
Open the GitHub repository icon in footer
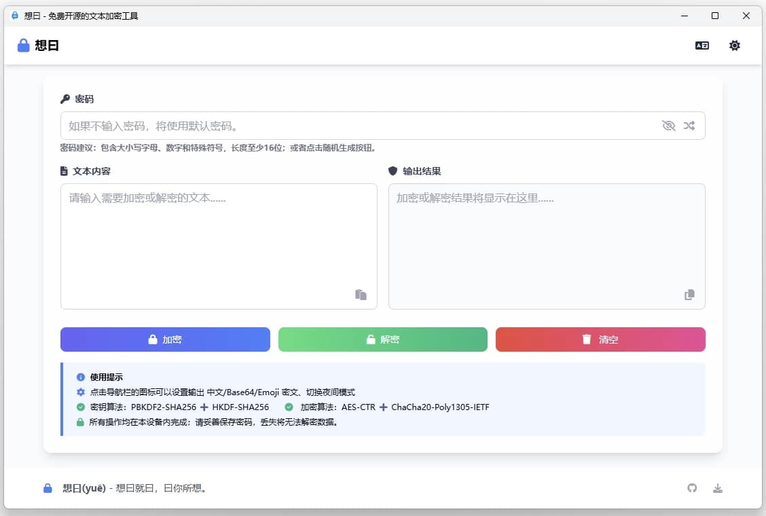pos(692,488)
